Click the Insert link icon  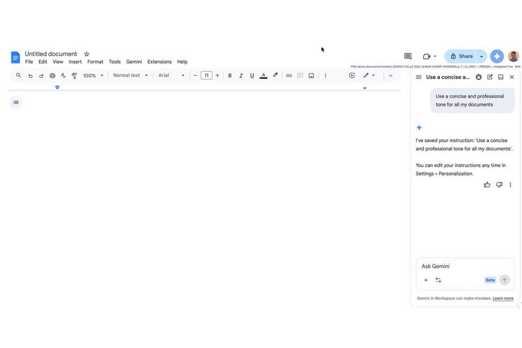point(289,76)
